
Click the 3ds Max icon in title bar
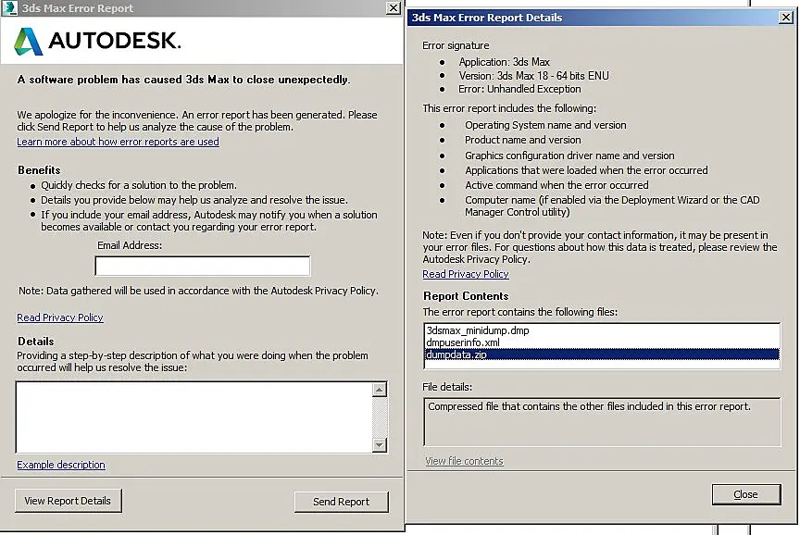tap(10, 7)
